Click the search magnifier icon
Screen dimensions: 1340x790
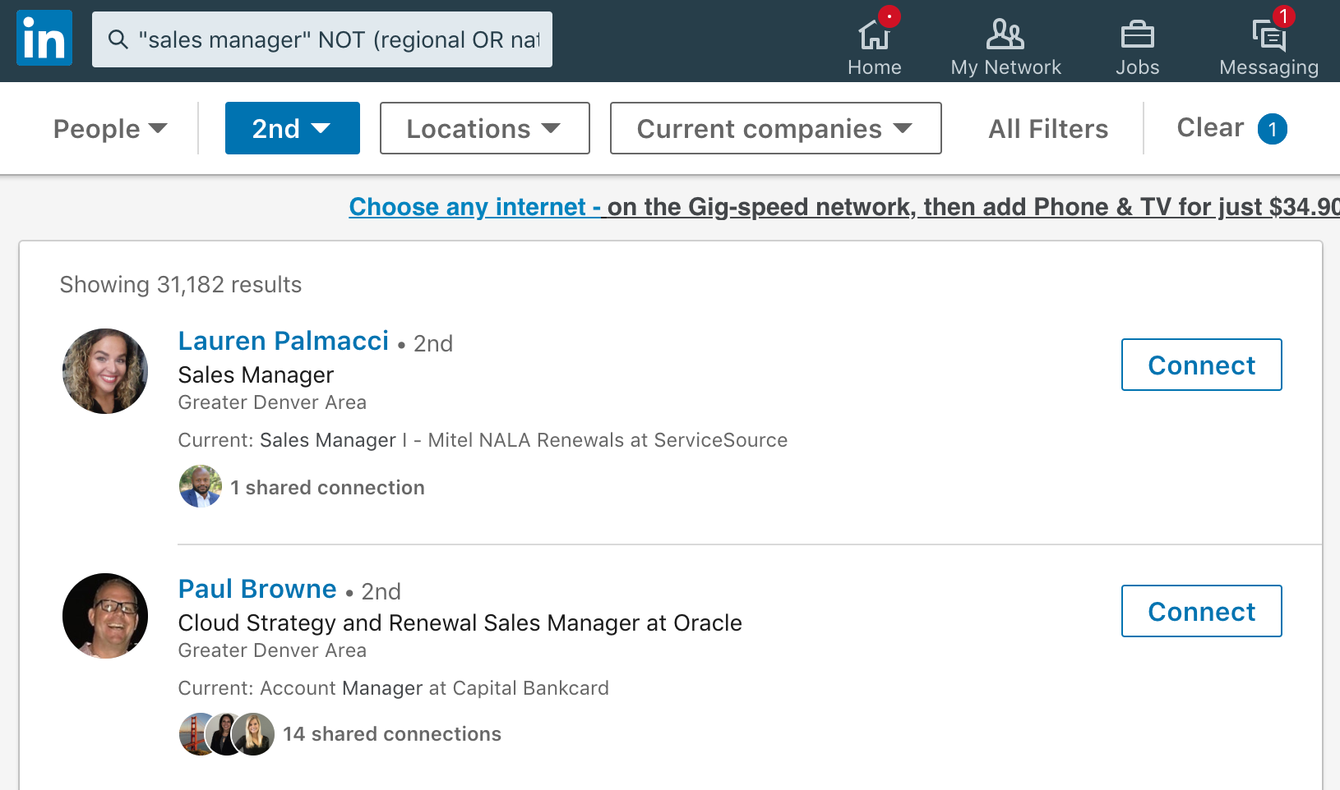(x=118, y=39)
